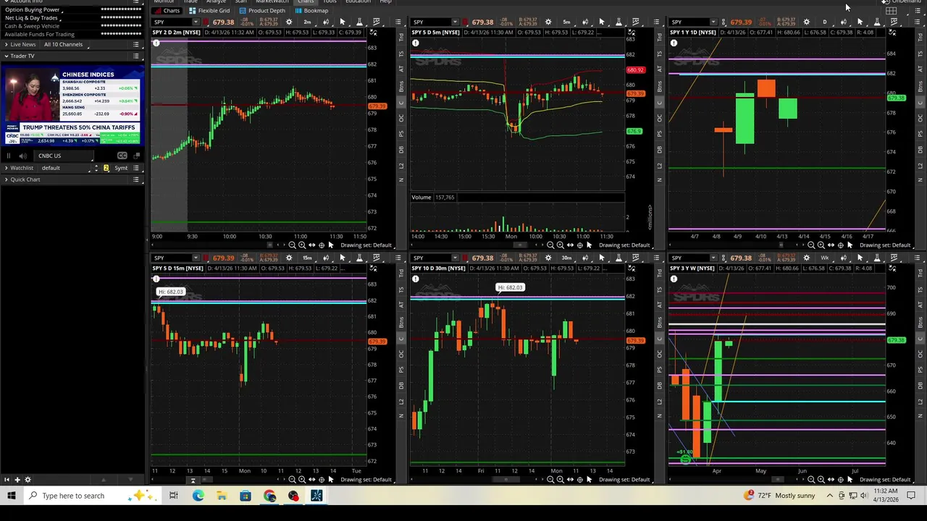Viewport: 927px width, 521px height.
Task: Add gadget with plus icon at sidebar bottom
Action: point(17,480)
